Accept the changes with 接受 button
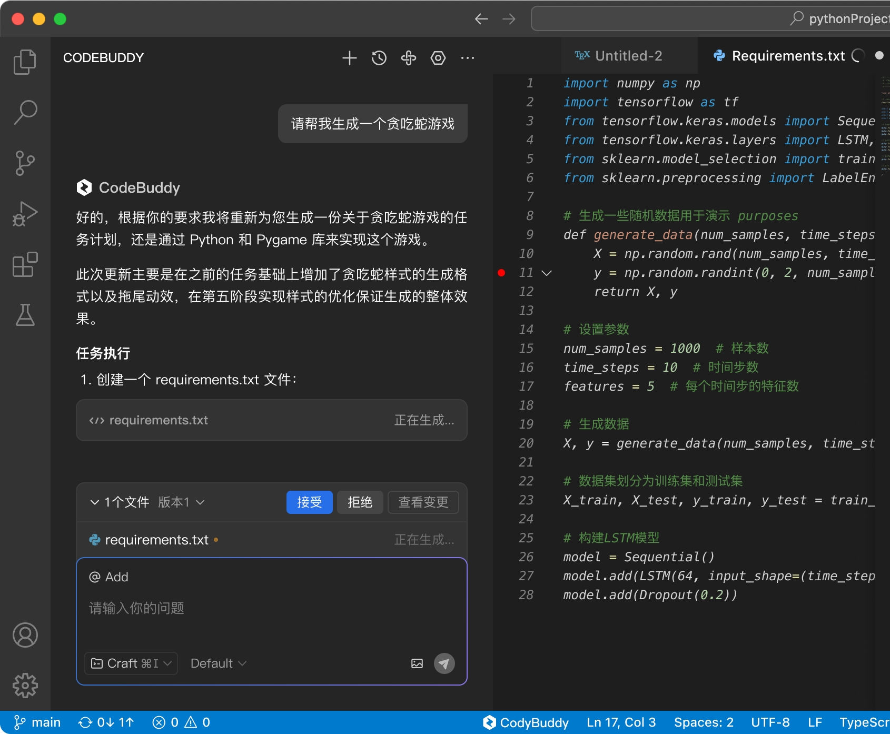Image resolution: width=890 pixels, height=734 pixels. (x=309, y=502)
